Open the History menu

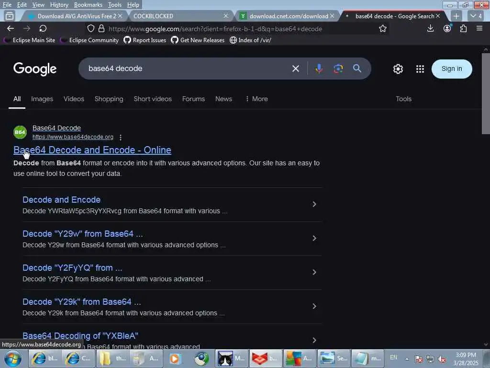click(x=59, y=5)
